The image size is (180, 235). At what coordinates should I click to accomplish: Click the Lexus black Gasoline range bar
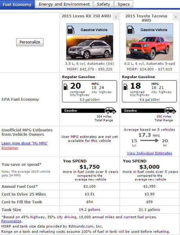point(83,111)
